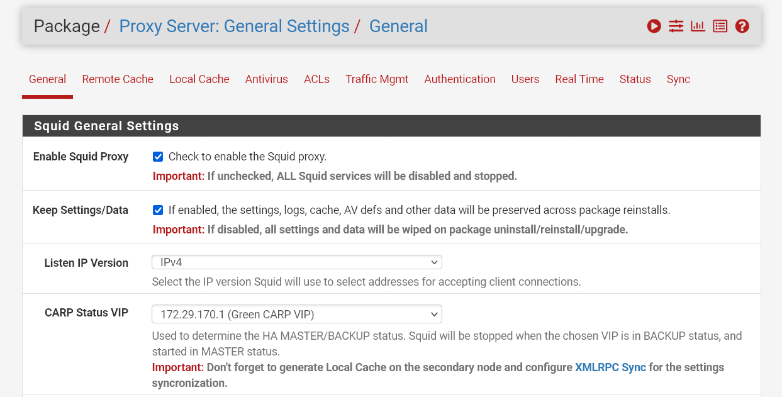Click the start service play icon
Screen dimensions: 782x397
coord(654,26)
